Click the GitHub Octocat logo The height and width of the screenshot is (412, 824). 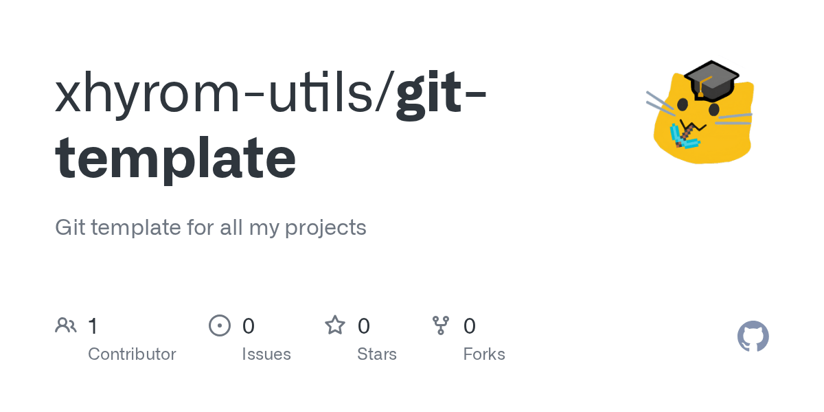(753, 336)
